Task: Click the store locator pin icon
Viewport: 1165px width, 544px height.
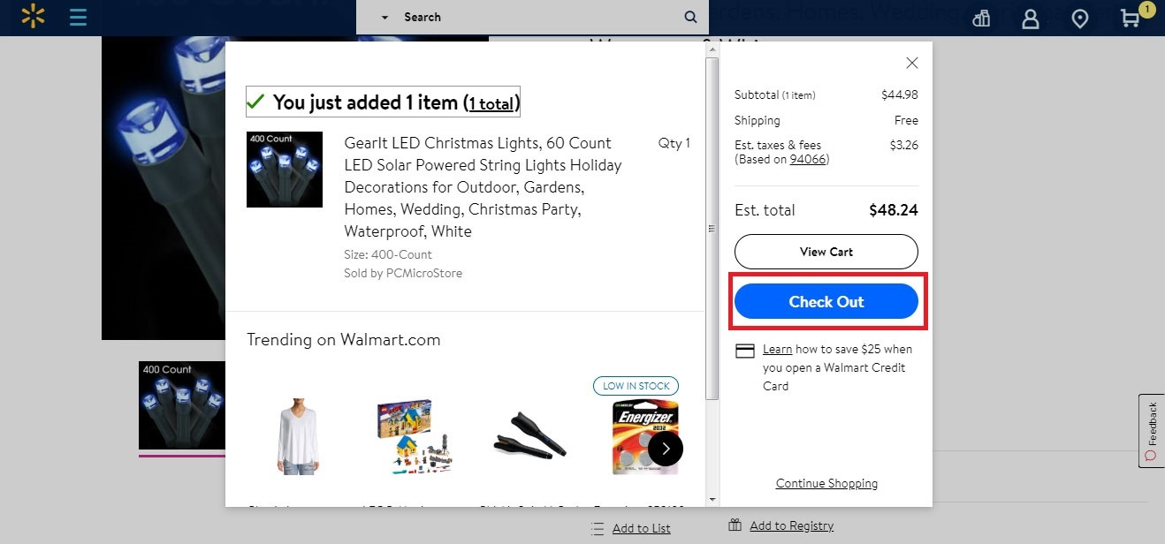Action: 1080,17
